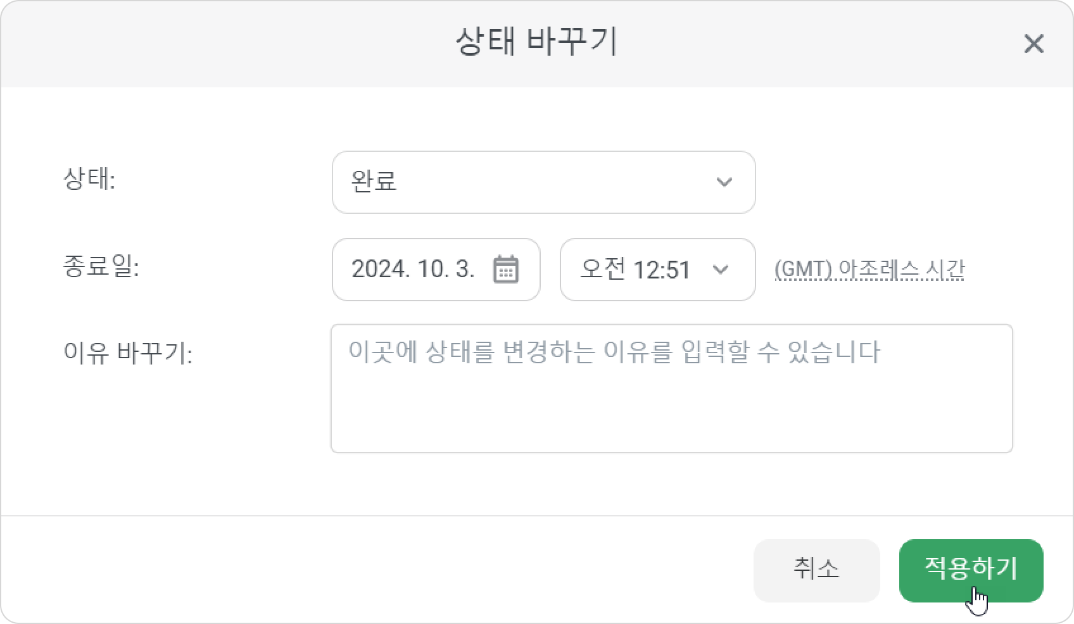Open the calendar date picker icon
1074x624 pixels.
click(505, 270)
